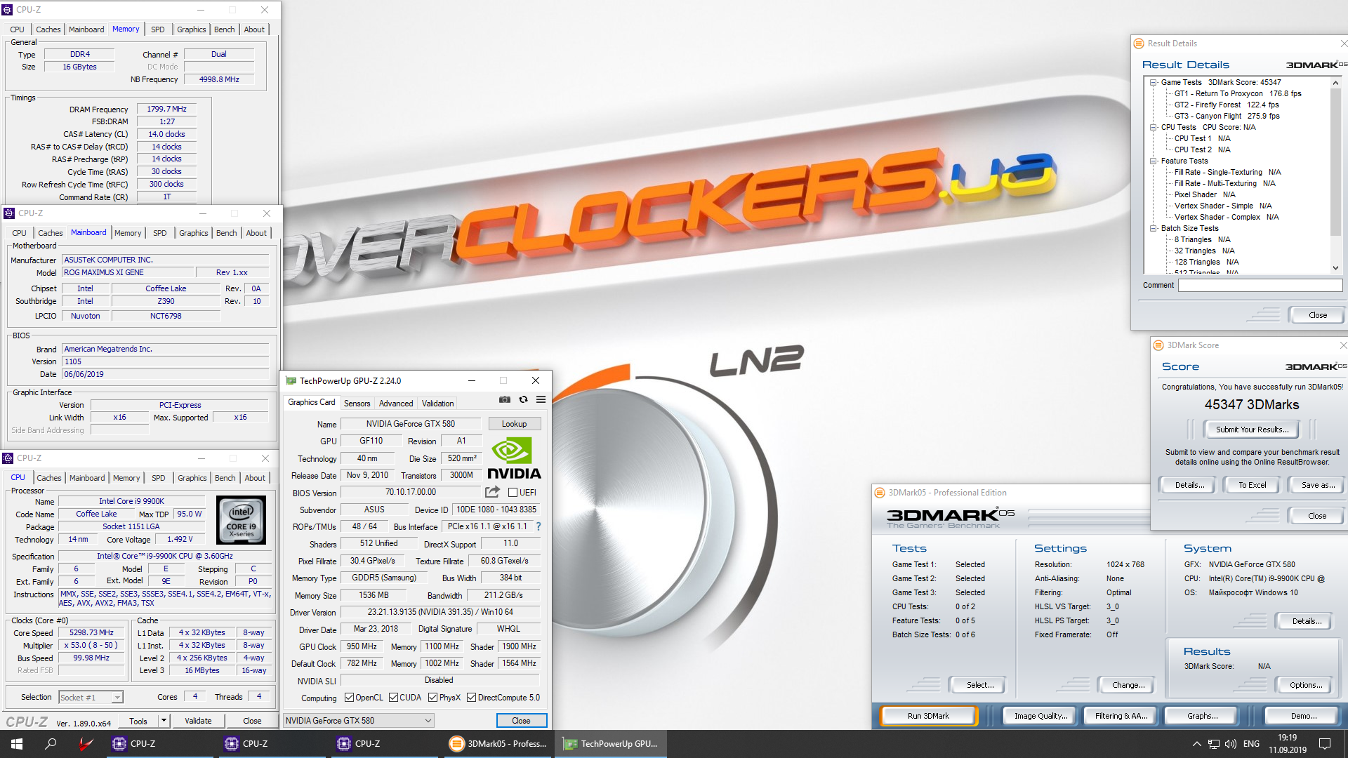Switch to 3DMark05 in the taskbar
This screenshot has width=1348, height=758.
(499, 744)
